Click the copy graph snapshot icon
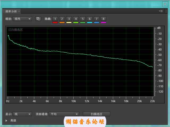The height and width of the screenshot is (127, 170). (x=38, y=19)
